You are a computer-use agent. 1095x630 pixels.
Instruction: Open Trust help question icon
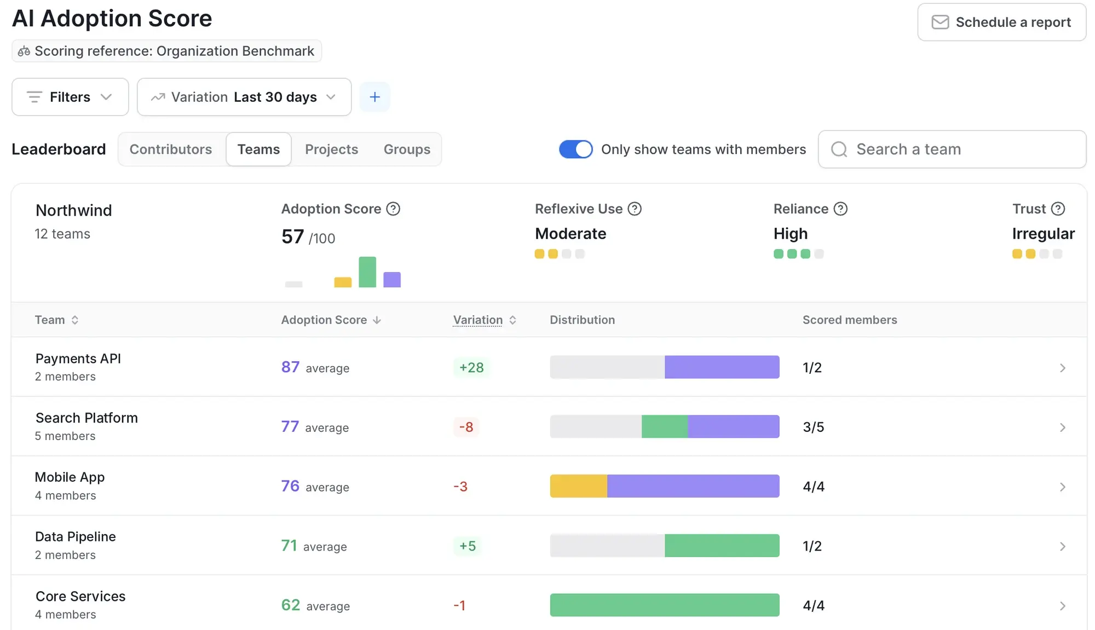[x=1058, y=209]
